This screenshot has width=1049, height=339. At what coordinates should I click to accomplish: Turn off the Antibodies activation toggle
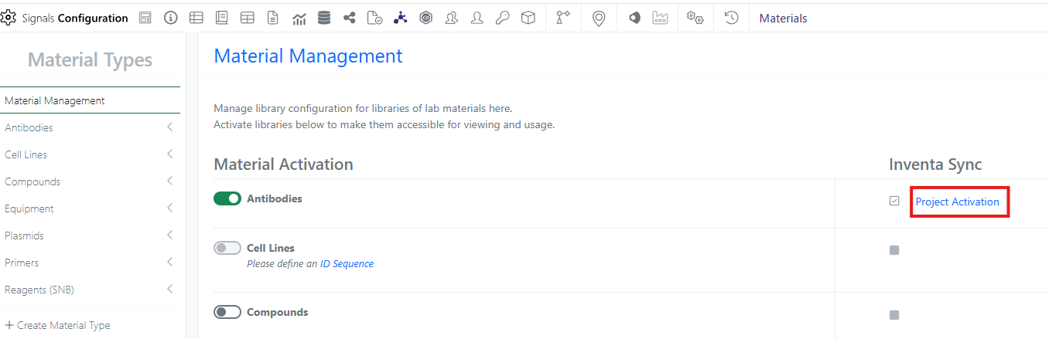click(x=227, y=198)
